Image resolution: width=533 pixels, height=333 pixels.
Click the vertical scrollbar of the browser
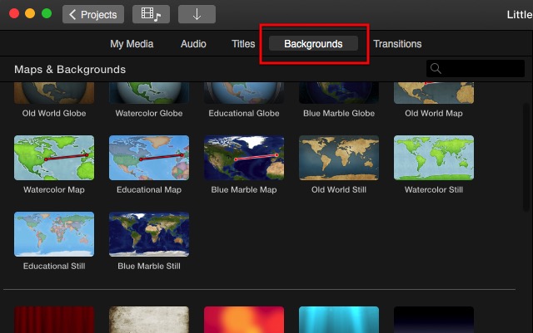527,157
